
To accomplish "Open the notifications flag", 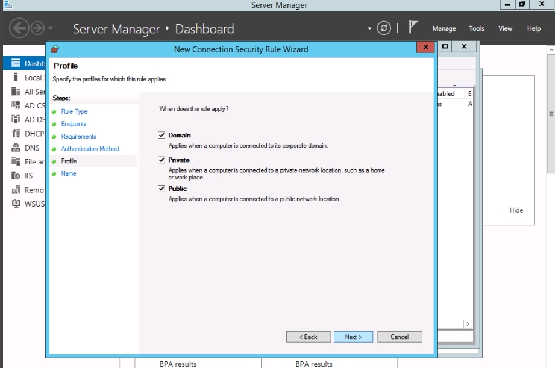I will click(413, 27).
